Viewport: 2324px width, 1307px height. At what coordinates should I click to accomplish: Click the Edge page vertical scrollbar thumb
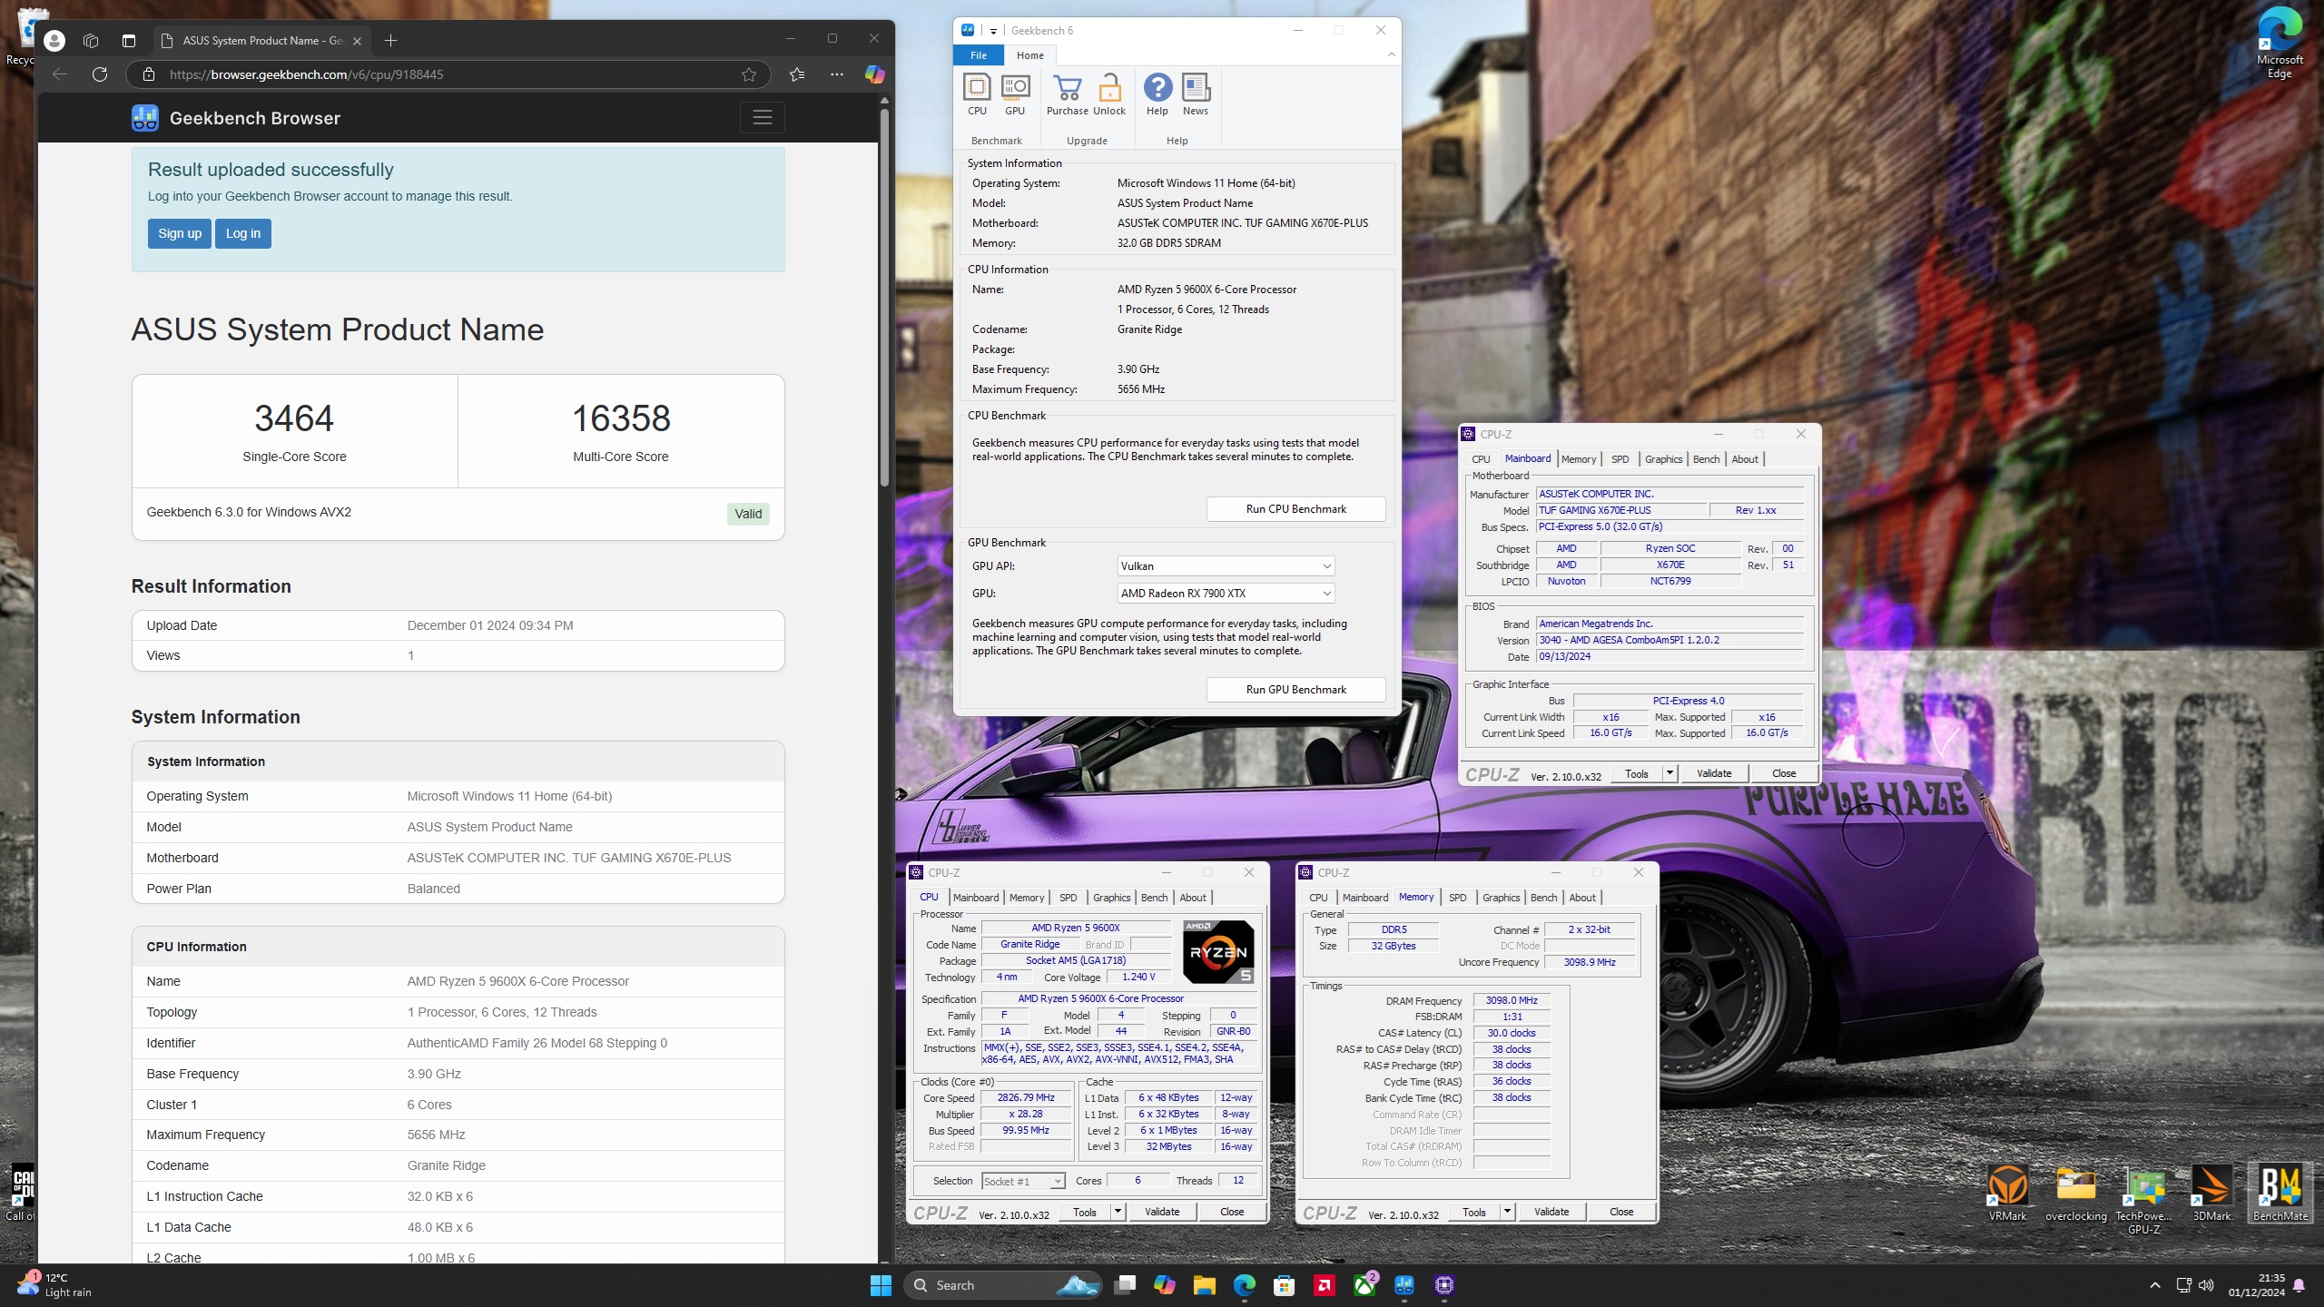884,298
